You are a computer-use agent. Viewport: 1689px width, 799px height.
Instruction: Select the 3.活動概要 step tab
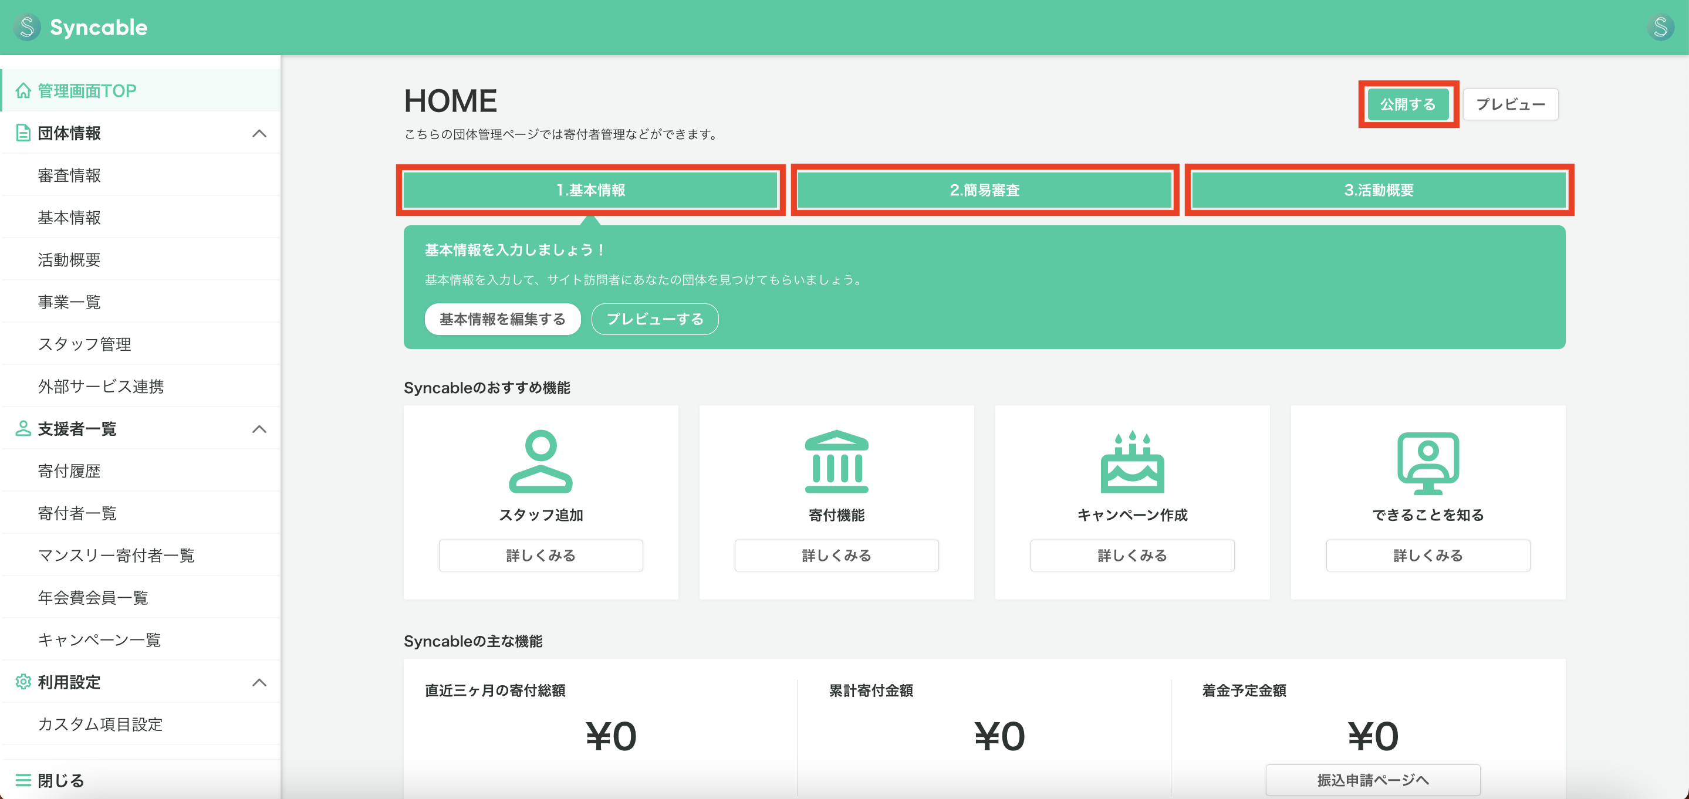coord(1379,190)
